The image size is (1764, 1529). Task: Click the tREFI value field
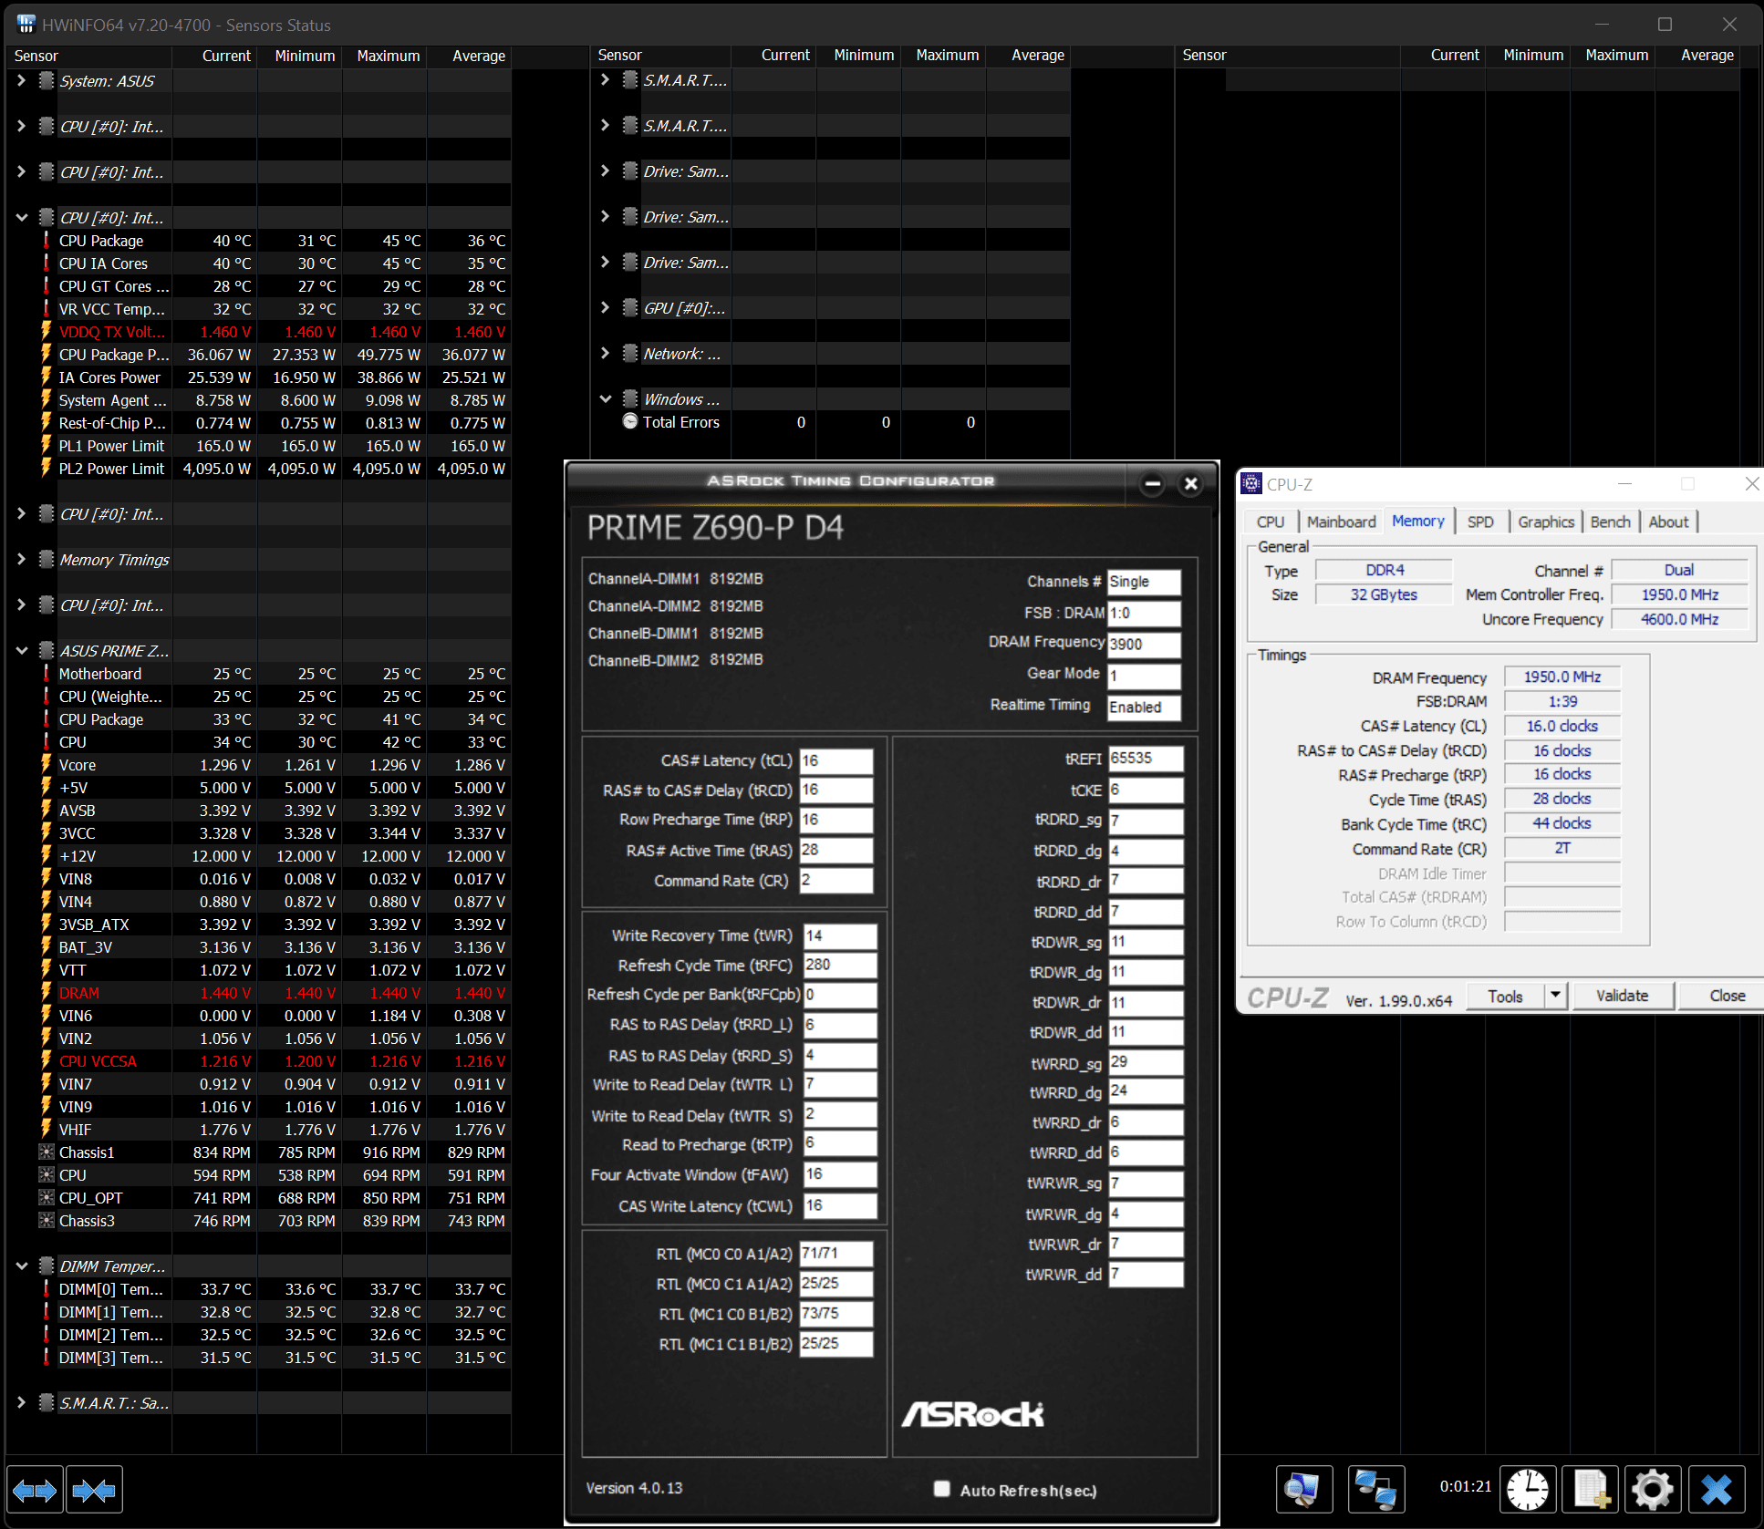click(x=1146, y=759)
